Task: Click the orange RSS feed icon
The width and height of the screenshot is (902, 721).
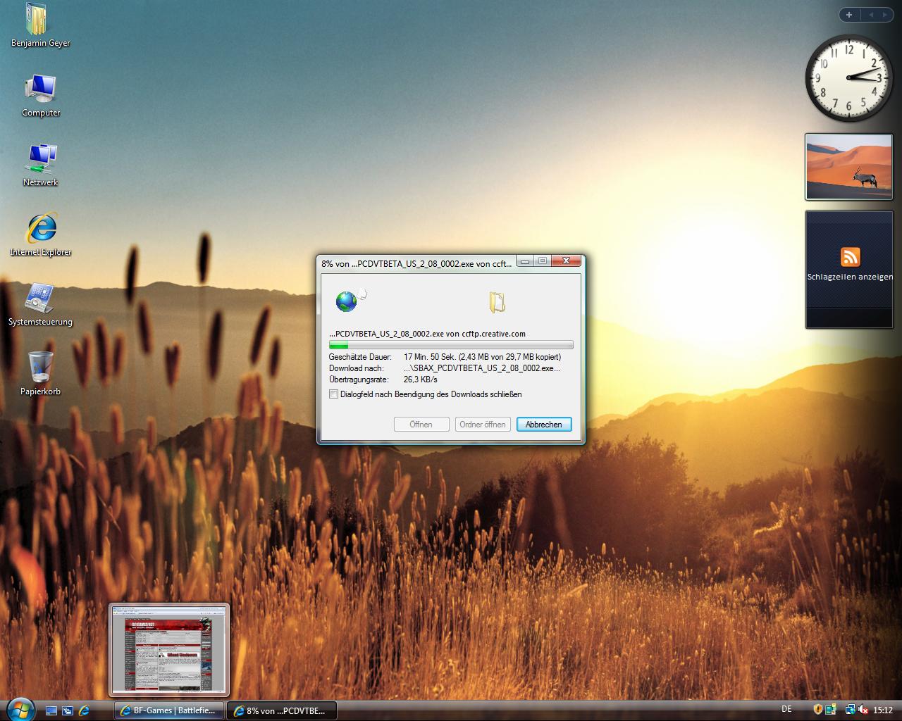Action: click(x=850, y=256)
